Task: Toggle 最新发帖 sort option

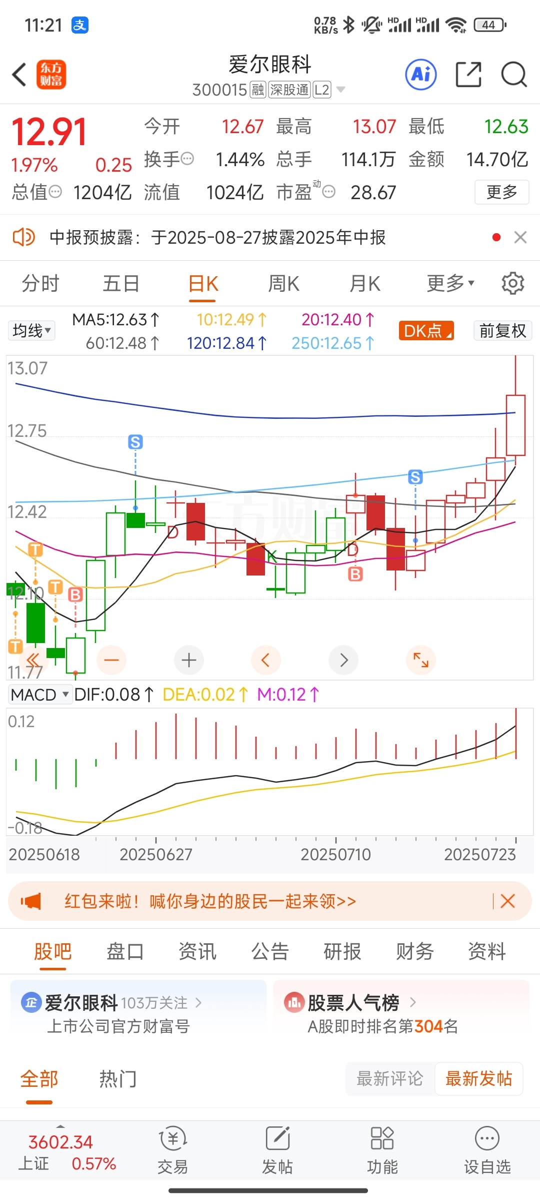Action: click(478, 1079)
